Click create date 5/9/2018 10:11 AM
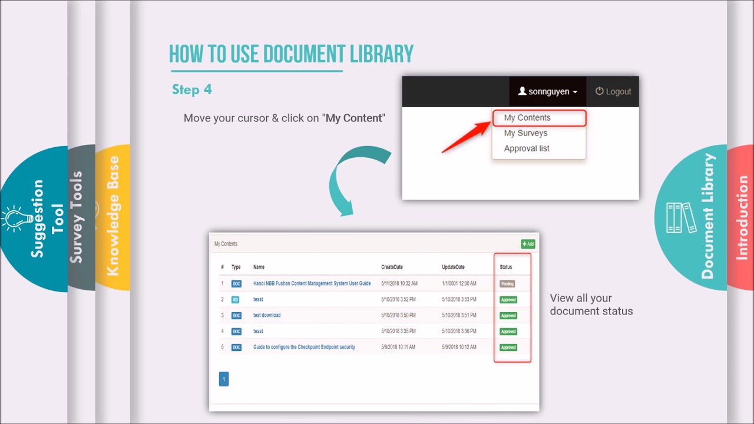 (x=398, y=347)
